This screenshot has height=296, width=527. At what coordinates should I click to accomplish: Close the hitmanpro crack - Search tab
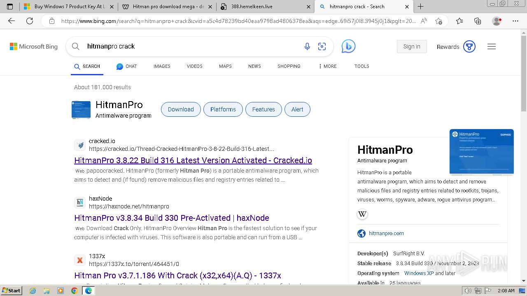coord(407,7)
